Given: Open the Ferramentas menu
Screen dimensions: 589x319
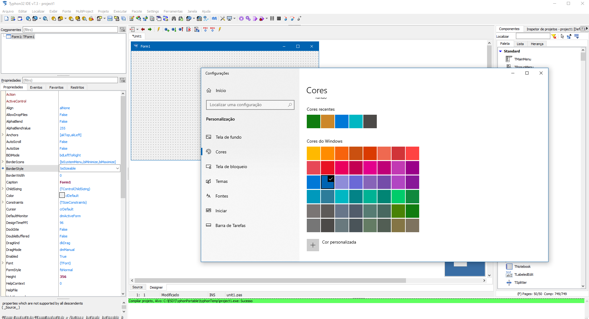Looking at the screenshot, I should (173, 11).
